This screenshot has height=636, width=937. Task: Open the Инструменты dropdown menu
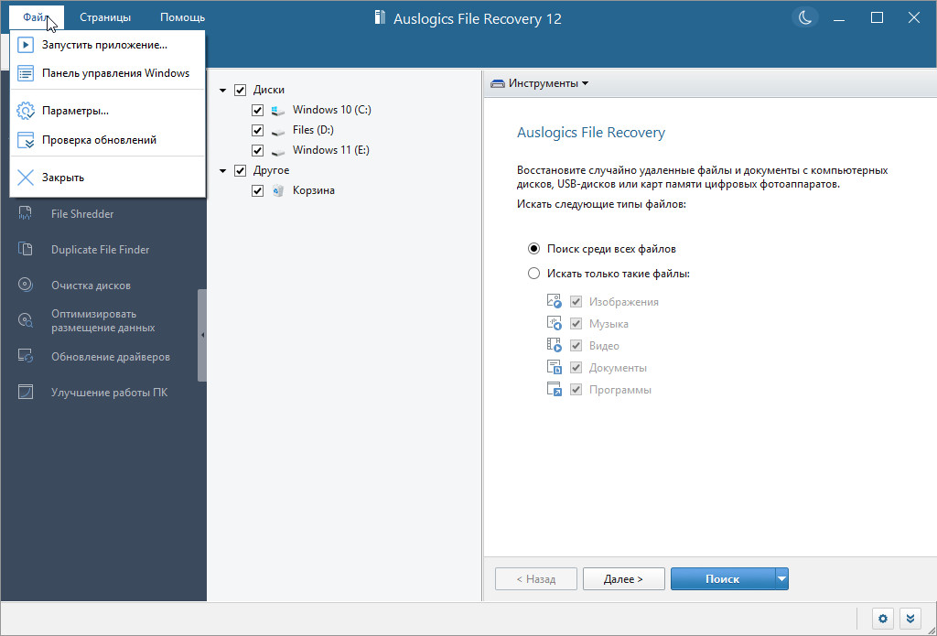[540, 83]
